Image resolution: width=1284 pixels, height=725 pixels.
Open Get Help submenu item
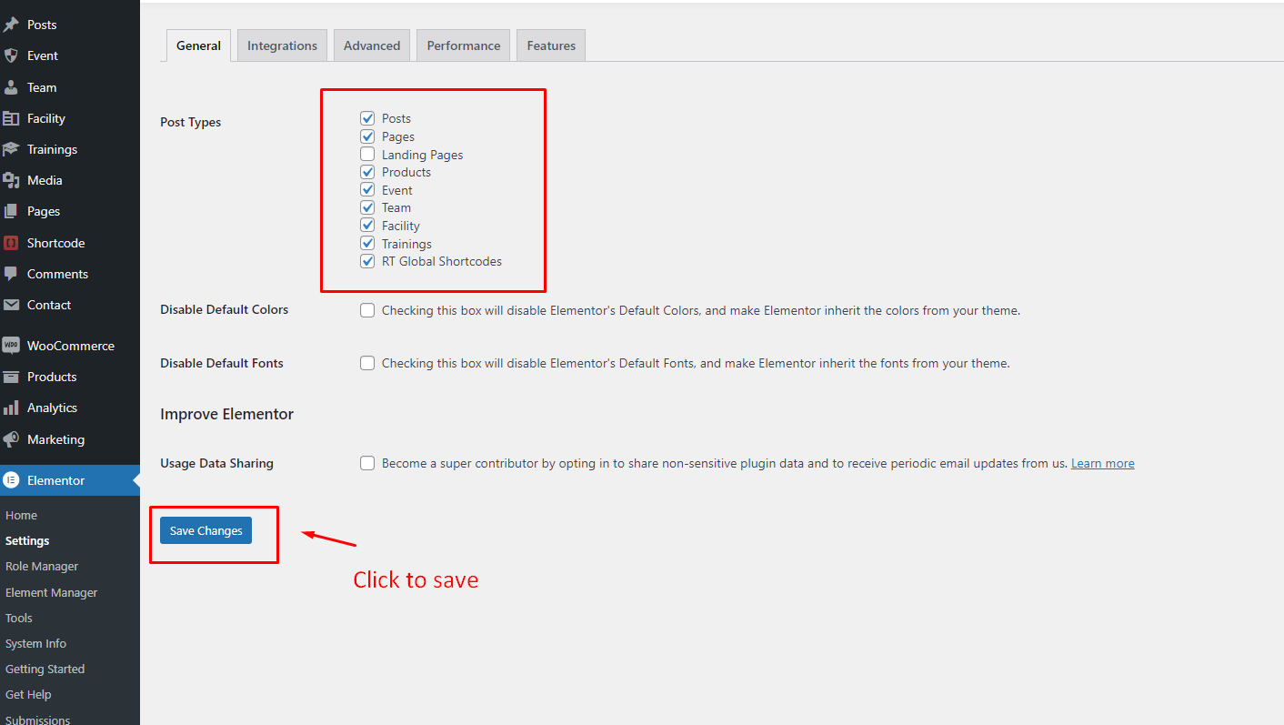coord(28,694)
